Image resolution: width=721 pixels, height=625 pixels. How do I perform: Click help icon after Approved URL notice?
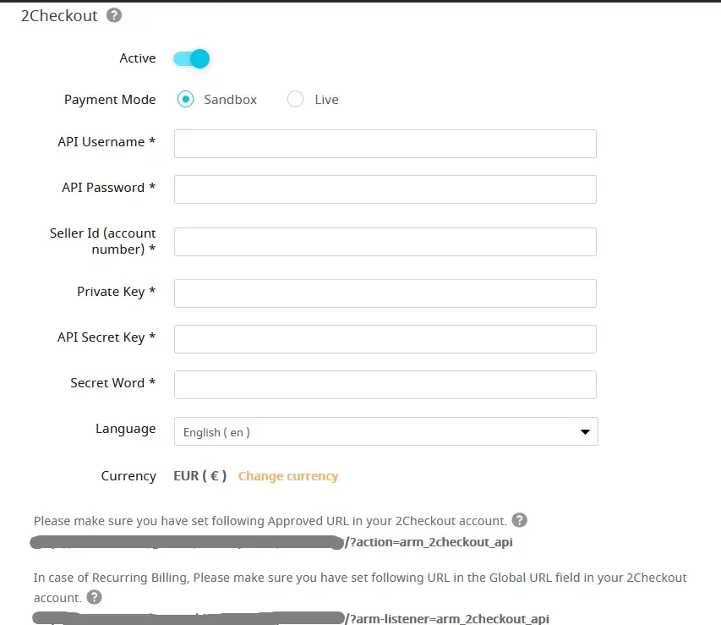tap(520, 520)
